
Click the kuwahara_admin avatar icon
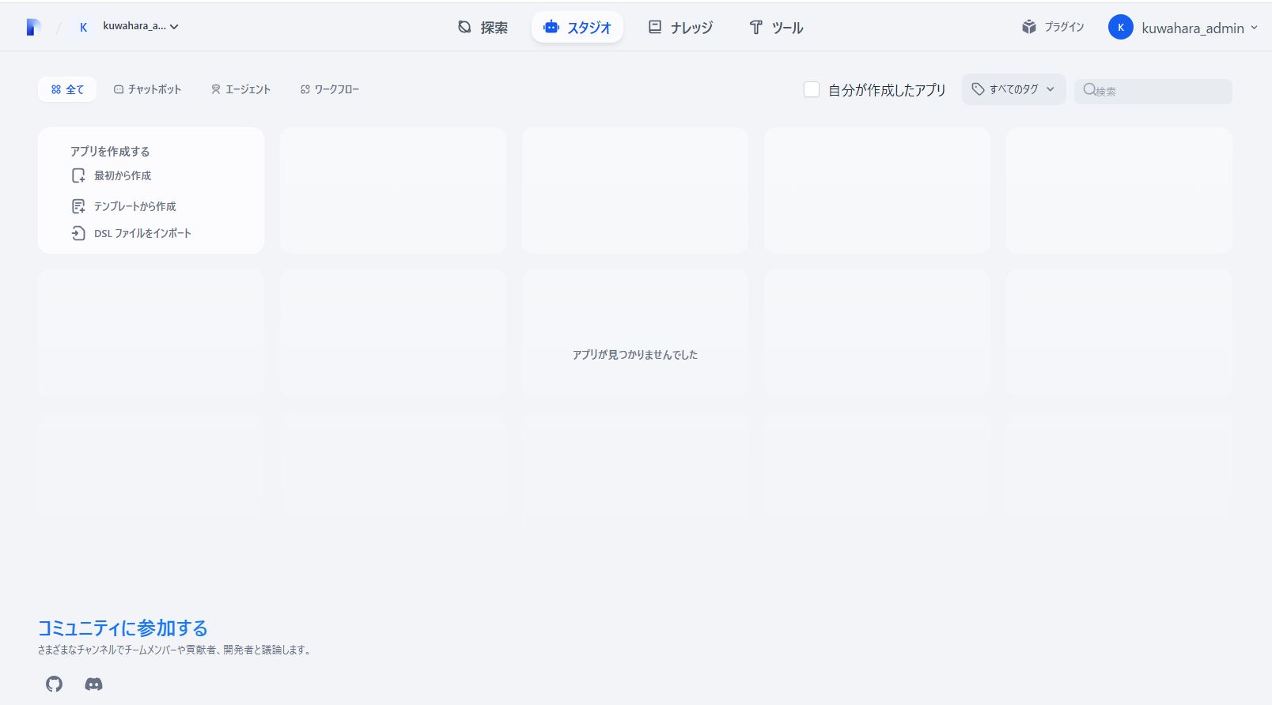click(x=1120, y=28)
